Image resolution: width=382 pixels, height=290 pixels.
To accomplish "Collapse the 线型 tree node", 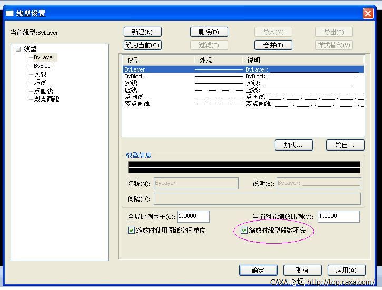I will [18, 49].
